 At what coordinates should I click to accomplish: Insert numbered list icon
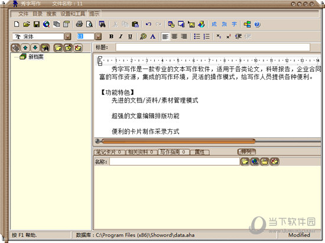coord(206,37)
